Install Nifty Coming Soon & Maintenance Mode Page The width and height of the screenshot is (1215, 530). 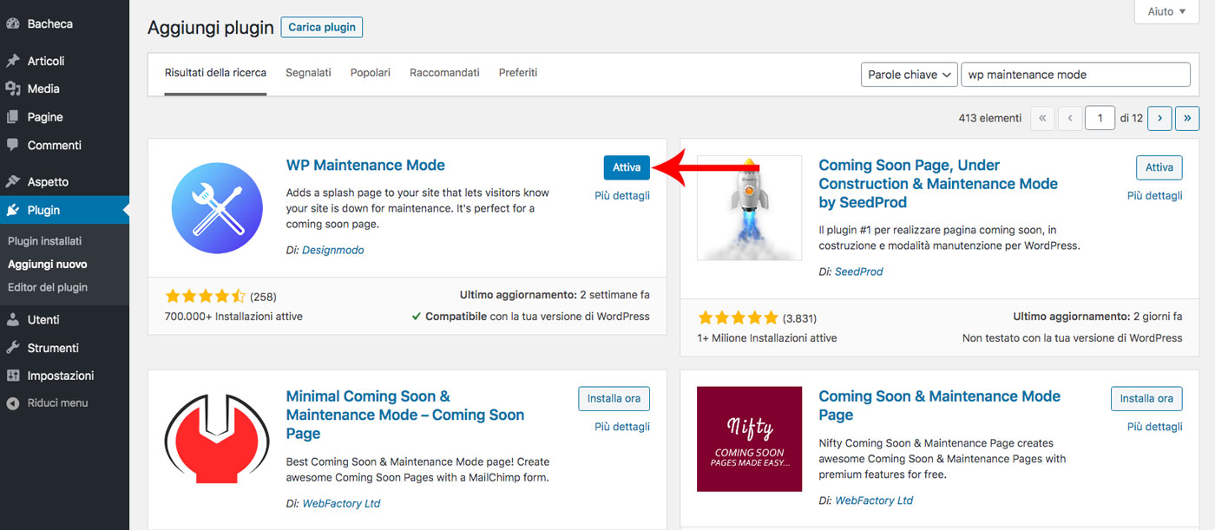click(x=1146, y=398)
